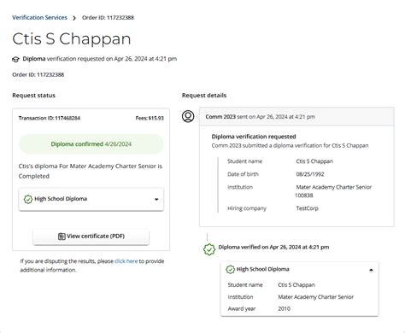Click green check badge in High School Diploma dropdown

coord(28,199)
